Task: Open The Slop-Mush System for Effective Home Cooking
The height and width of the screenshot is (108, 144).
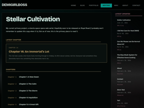Action: 127,56
